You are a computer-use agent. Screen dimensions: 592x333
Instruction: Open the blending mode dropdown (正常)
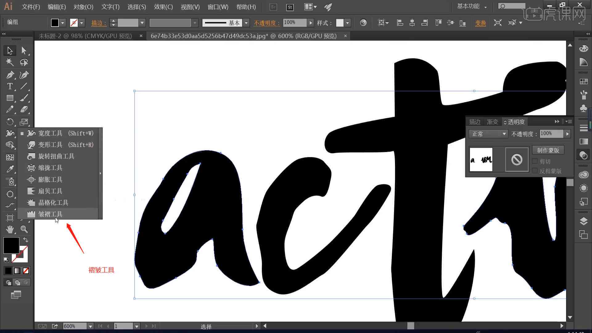(x=487, y=134)
